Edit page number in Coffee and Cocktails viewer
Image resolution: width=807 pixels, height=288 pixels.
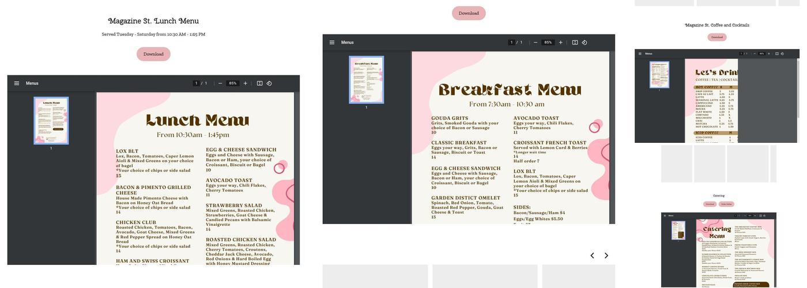[741, 54]
